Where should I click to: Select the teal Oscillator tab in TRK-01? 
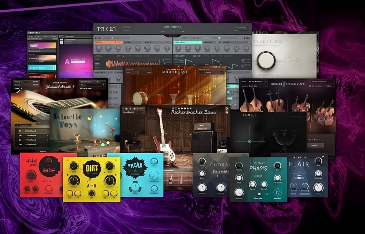point(188,42)
